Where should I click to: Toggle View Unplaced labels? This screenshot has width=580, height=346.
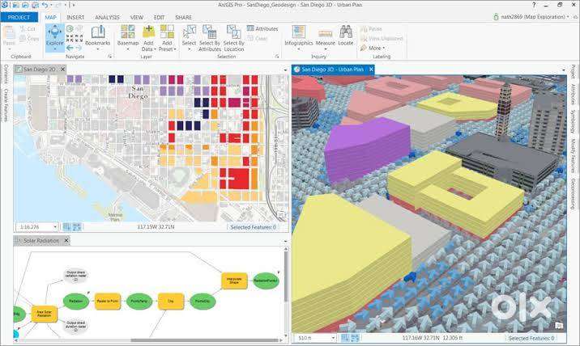pos(382,38)
